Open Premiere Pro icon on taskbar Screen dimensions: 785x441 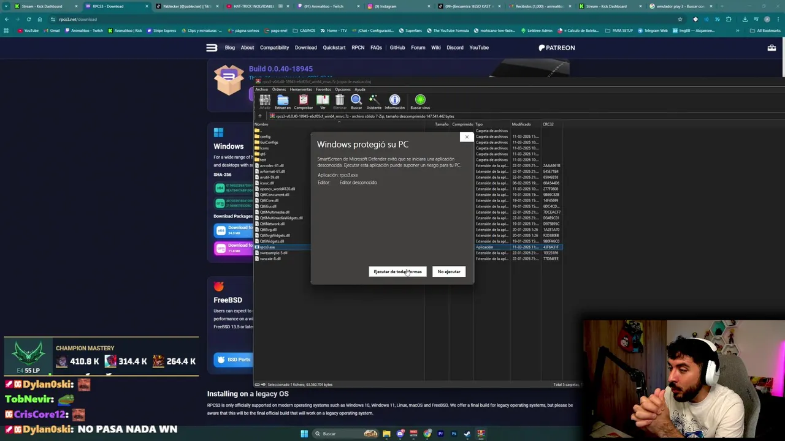click(x=440, y=434)
